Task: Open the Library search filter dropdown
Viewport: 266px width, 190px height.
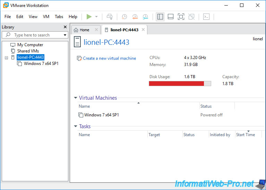Action: click(x=65, y=35)
